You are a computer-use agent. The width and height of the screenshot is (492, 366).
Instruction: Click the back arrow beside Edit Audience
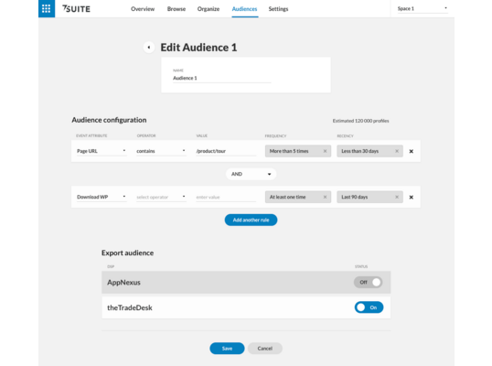149,48
